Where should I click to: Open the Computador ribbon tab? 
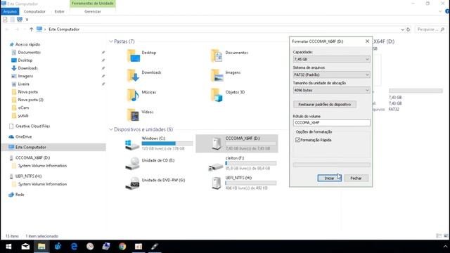[x=34, y=11]
